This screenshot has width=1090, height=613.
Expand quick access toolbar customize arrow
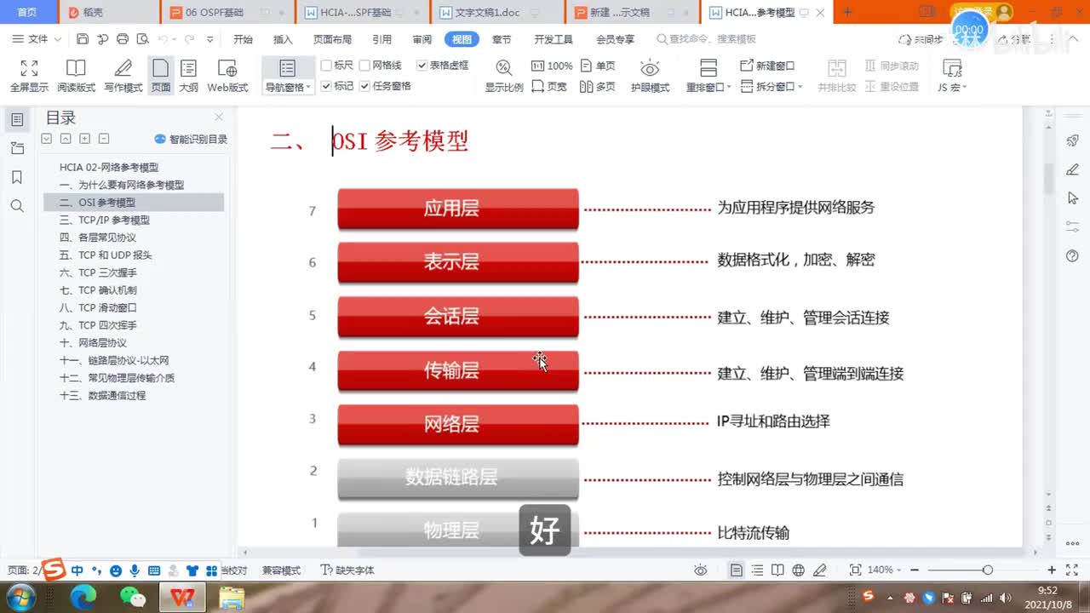pyautogui.click(x=210, y=39)
